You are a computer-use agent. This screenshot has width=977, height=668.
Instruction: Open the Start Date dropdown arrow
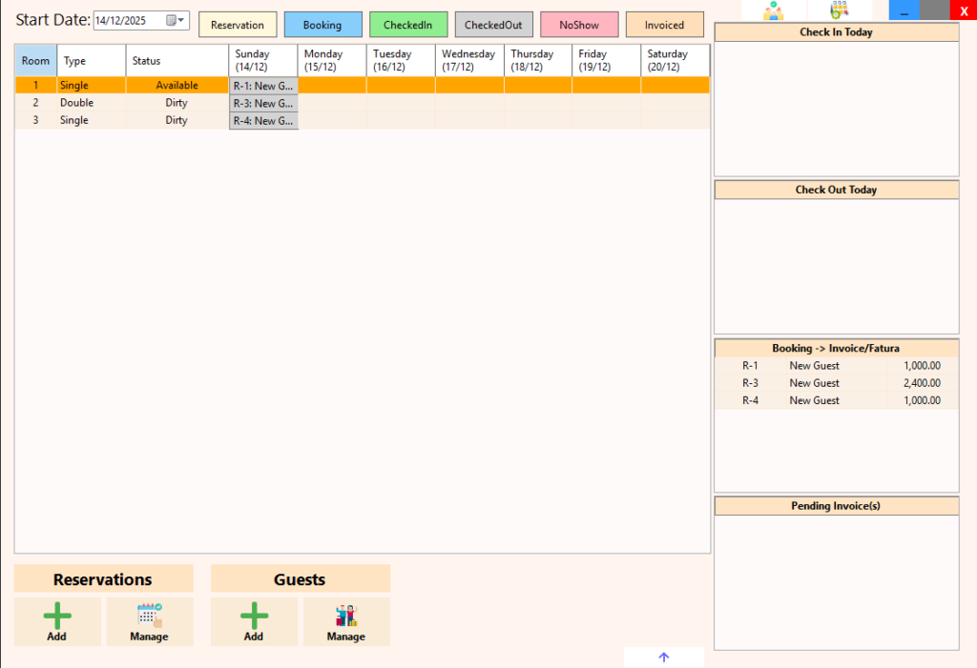(x=182, y=19)
